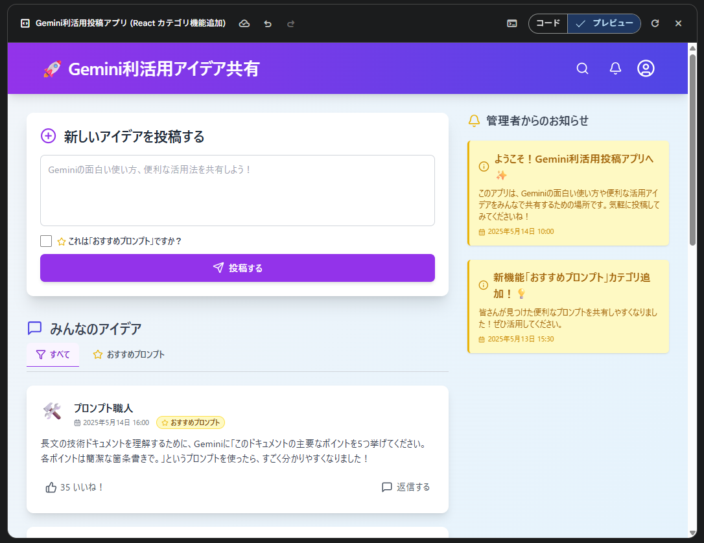Viewport: 704px width, 543px height.
Task: Click the thumbs-up icon on the post
Action: coord(51,487)
